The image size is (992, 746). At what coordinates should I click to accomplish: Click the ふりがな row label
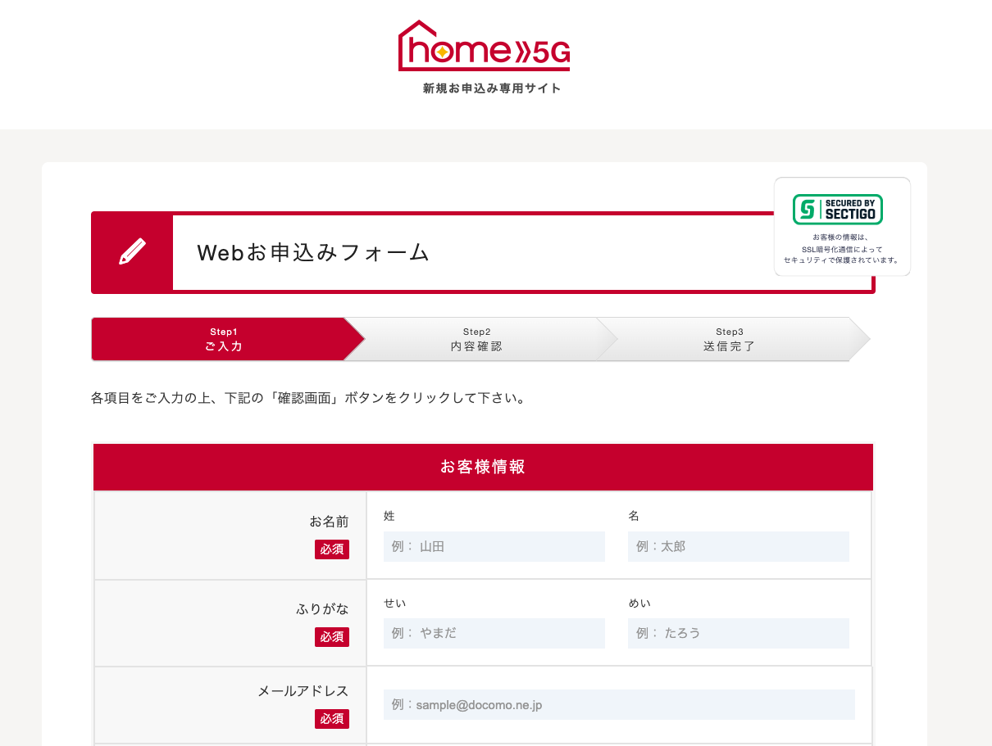pyautogui.click(x=322, y=609)
